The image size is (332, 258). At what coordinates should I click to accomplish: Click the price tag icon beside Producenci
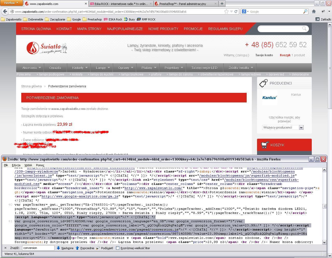click(263, 83)
